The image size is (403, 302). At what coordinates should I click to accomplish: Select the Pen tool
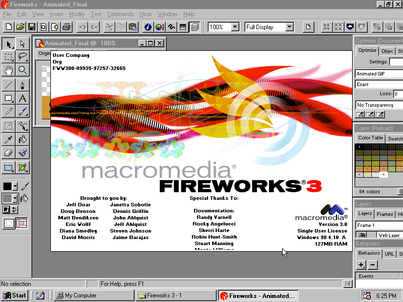(x=22, y=85)
